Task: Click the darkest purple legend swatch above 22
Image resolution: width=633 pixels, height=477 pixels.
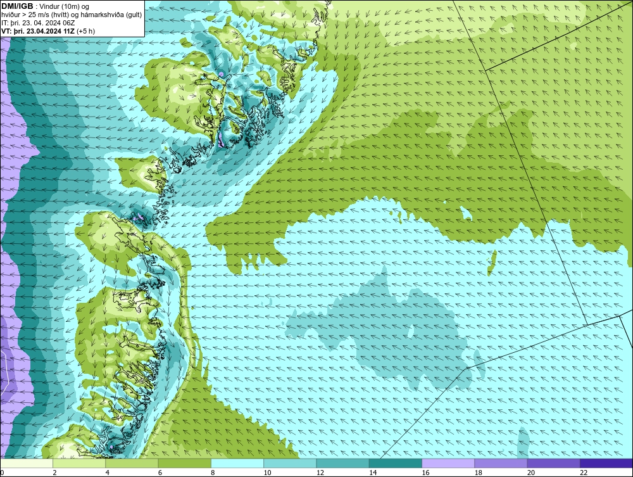Action: pyautogui.click(x=606, y=463)
